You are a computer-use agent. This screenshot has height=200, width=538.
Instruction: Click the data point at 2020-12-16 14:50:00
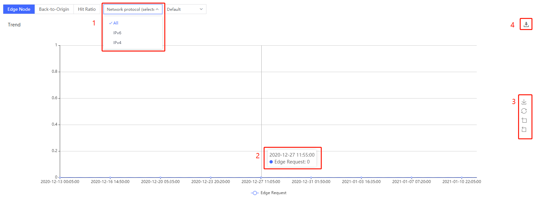[110, 177]
